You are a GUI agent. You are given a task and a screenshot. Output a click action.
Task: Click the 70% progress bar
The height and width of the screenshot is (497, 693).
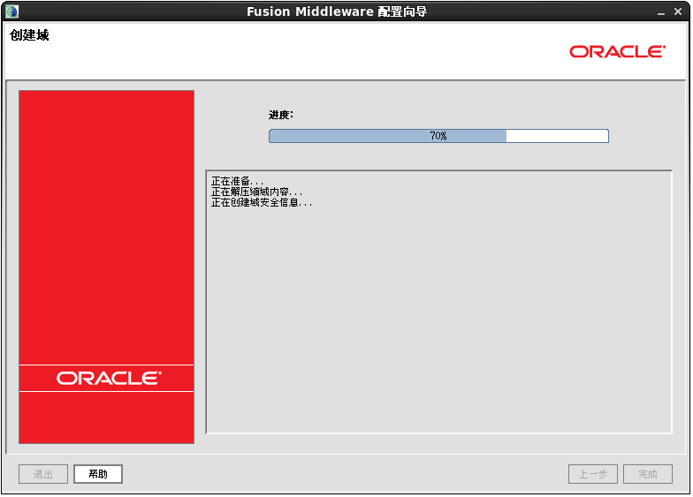pos(439,136)
